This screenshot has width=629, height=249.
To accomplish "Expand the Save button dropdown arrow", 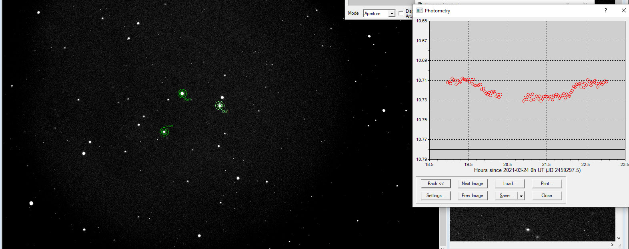I will coord(521,196).
